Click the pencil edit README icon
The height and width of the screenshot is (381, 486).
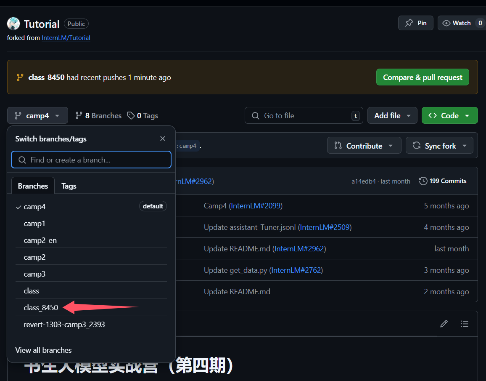444,324
